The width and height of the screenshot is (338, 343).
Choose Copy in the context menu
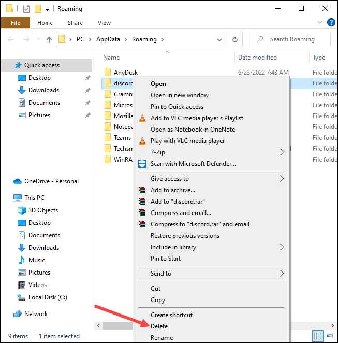coord(158,300)
